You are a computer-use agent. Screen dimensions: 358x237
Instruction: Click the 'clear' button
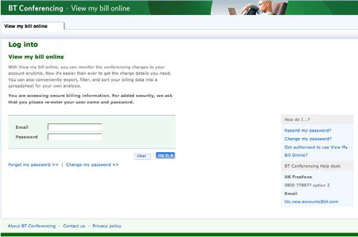[x=142, y=156]
